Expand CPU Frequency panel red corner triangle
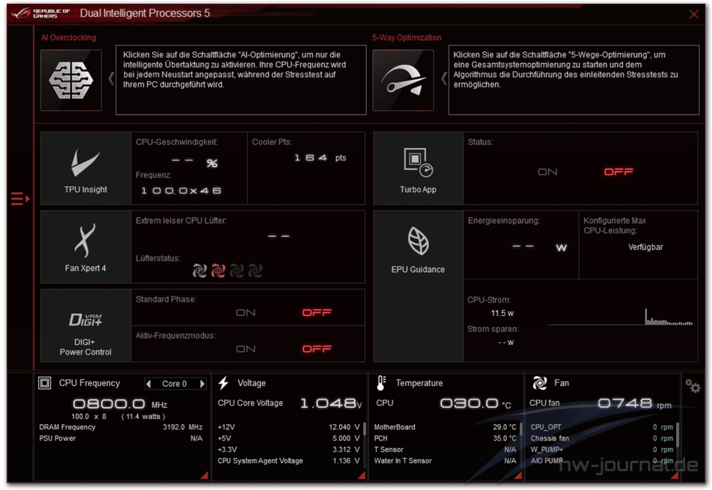 (204, 475)
